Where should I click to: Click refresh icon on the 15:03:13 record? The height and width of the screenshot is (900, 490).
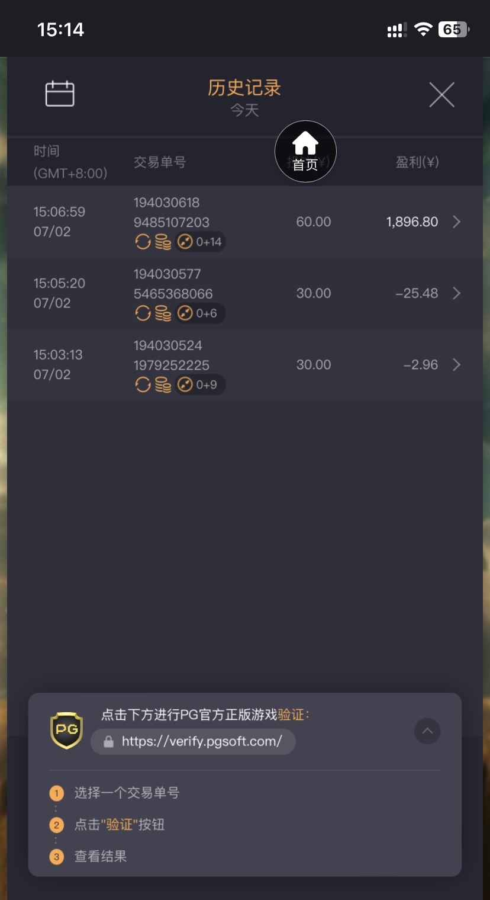[x=143, y=385]
